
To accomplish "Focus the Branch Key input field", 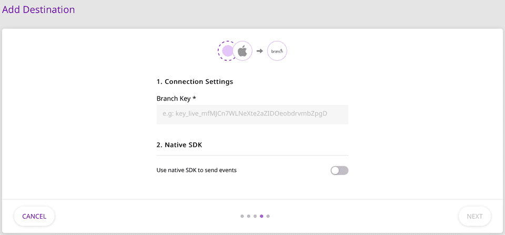I will click(x=252, y=114).
